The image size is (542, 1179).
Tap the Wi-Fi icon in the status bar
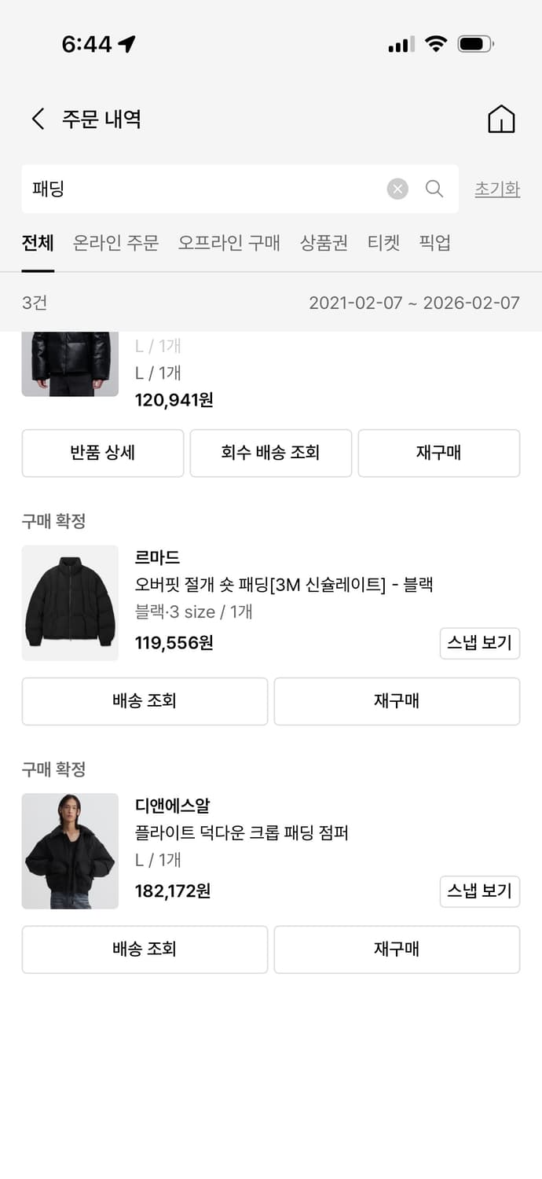pos(438,44)
